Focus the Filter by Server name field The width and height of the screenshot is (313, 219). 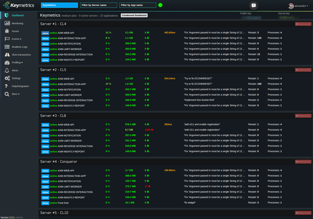click(x=99, y=5)
